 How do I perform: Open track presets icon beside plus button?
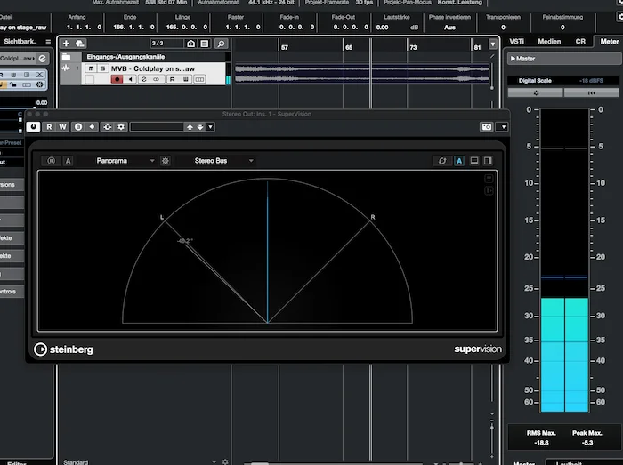click(x=80, y=44)
